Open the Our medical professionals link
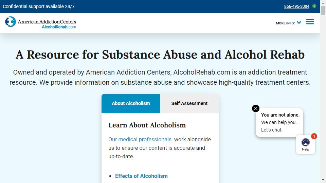The image size is (326, 183). (140, 139)
